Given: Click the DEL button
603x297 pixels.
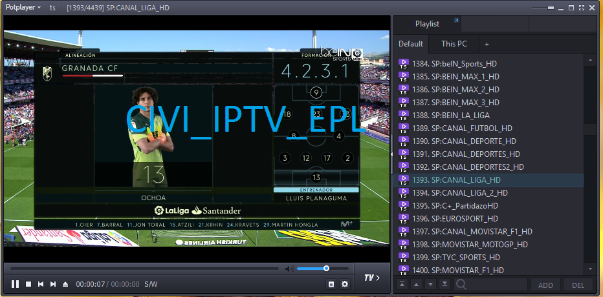Looking at the screenshot, I should pyautogui.click(x=578, y=285).
